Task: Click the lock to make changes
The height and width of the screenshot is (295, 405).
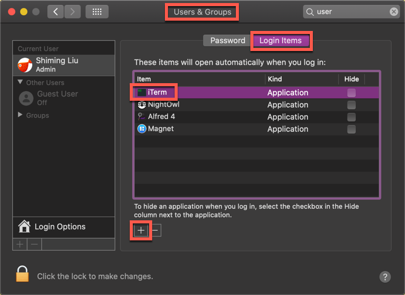Action: coord(22,274)
